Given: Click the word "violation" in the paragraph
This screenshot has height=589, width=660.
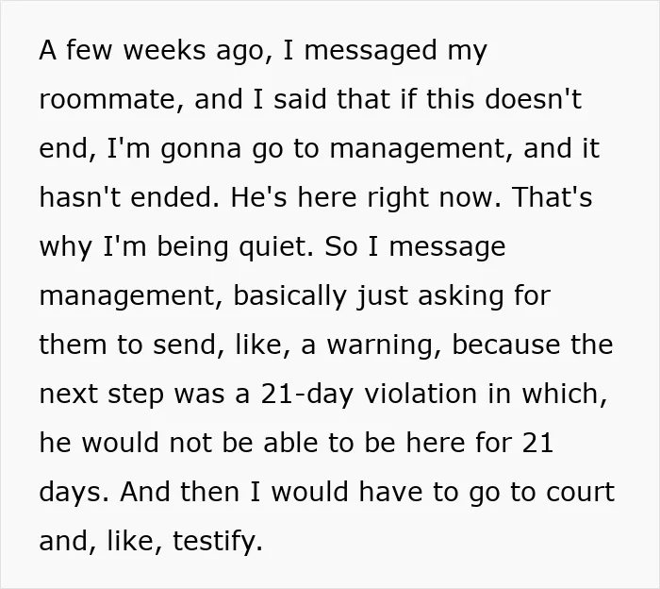Looking at the screenshot, I should 421,393.
